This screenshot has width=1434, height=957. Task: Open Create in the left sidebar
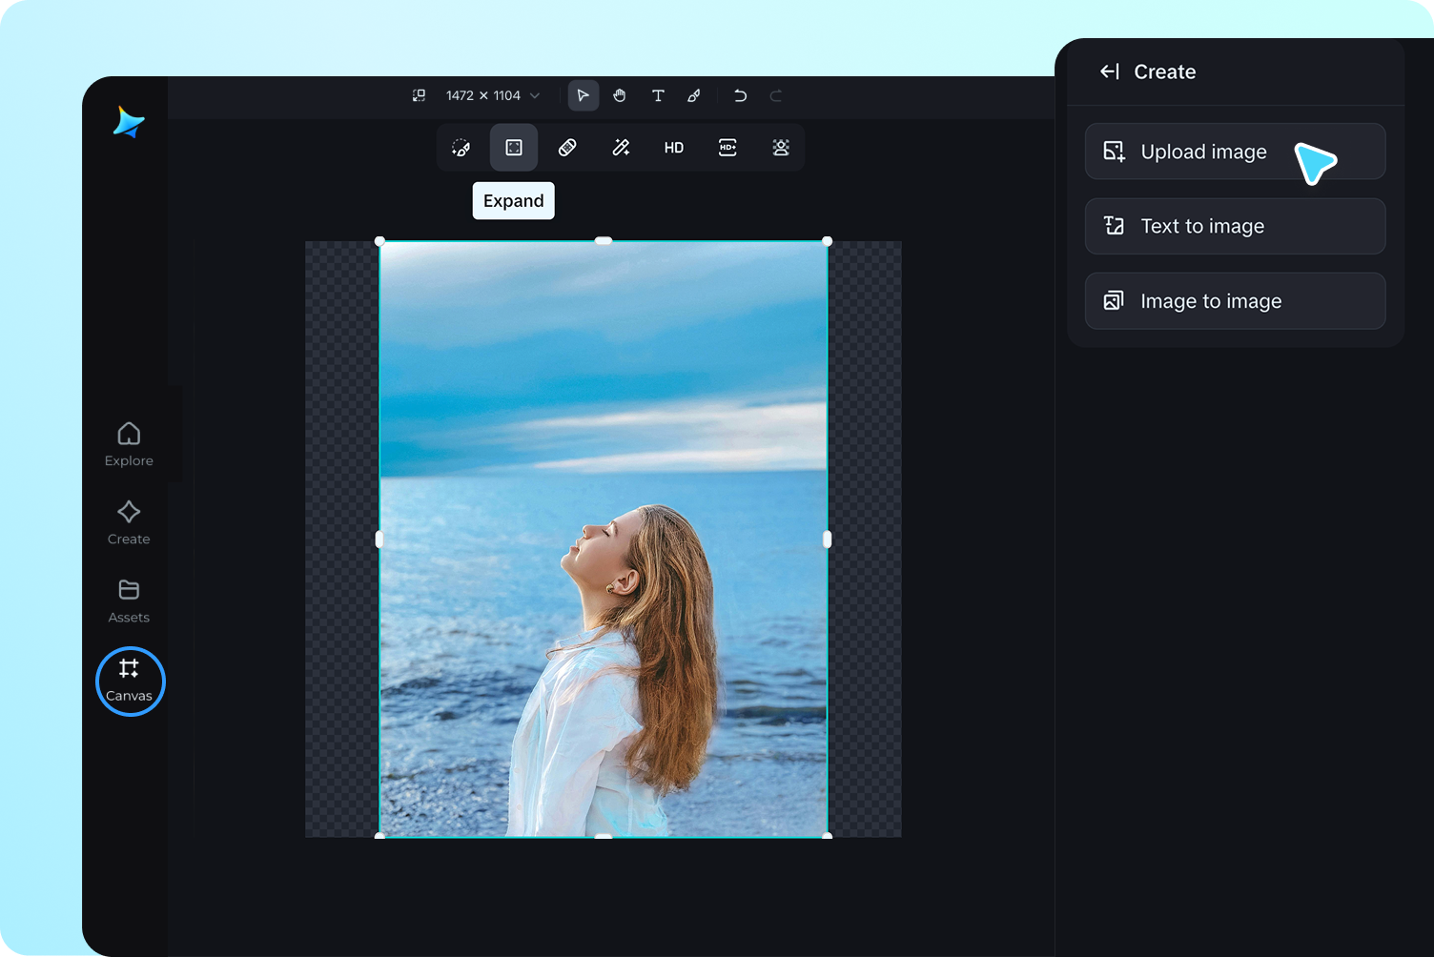pos(129,522)
